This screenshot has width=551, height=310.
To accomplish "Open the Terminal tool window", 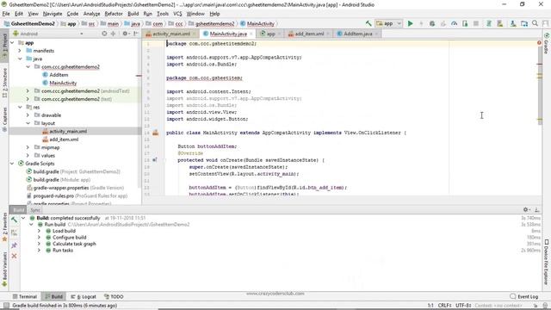I will coord(25,296).
